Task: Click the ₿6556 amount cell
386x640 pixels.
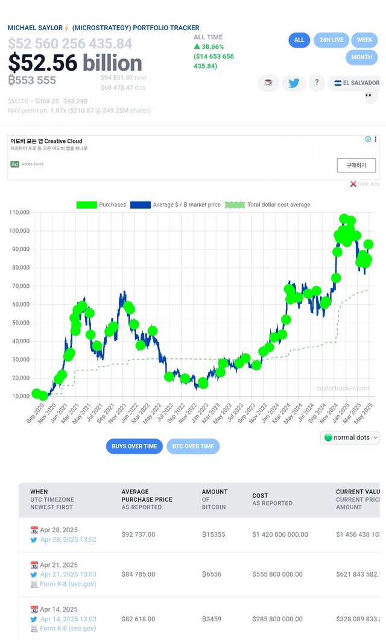Action: (x=212, y=574)
